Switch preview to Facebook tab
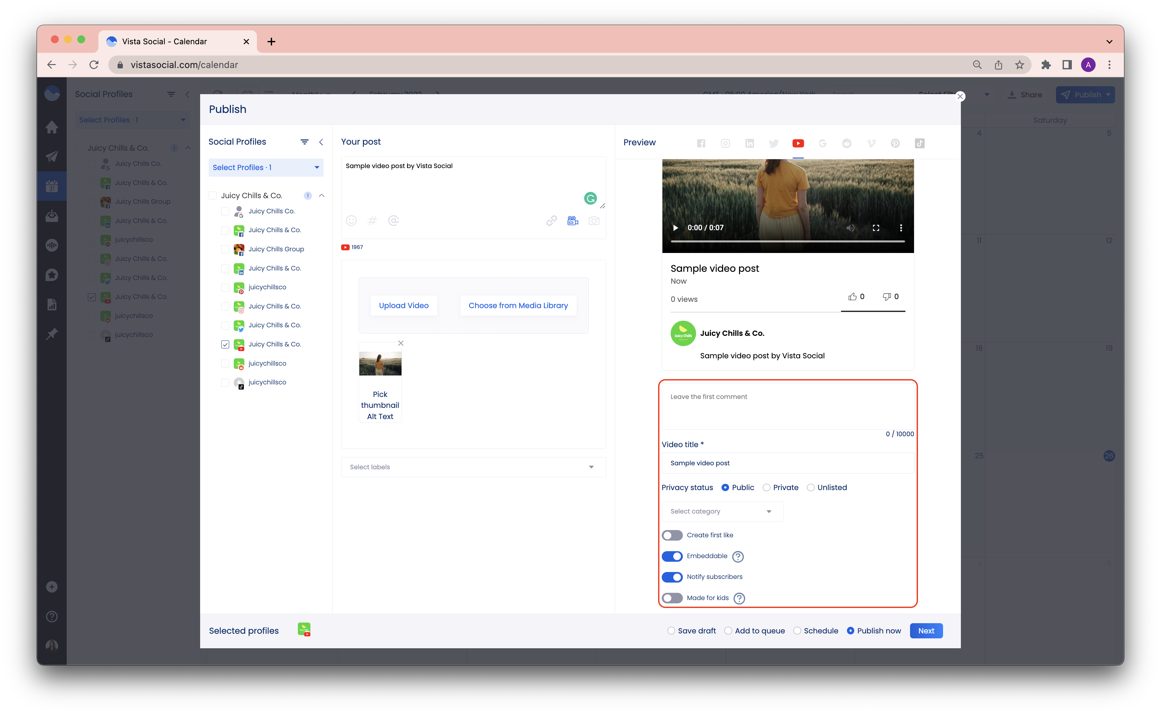The width and height of the screenshot is (1161, 714). coord(701,143)
